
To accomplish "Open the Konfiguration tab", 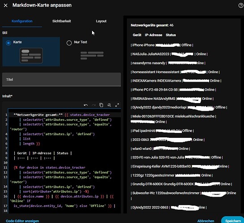I will point(22,21).
